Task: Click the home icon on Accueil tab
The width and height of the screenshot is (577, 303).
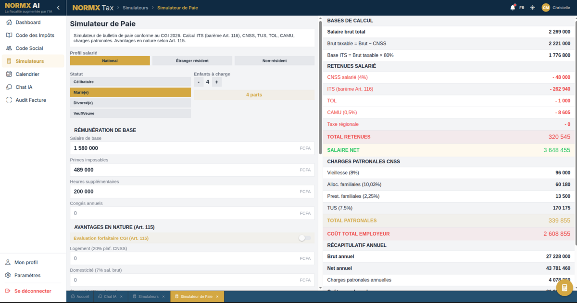Action: click(x=73, y=297)
